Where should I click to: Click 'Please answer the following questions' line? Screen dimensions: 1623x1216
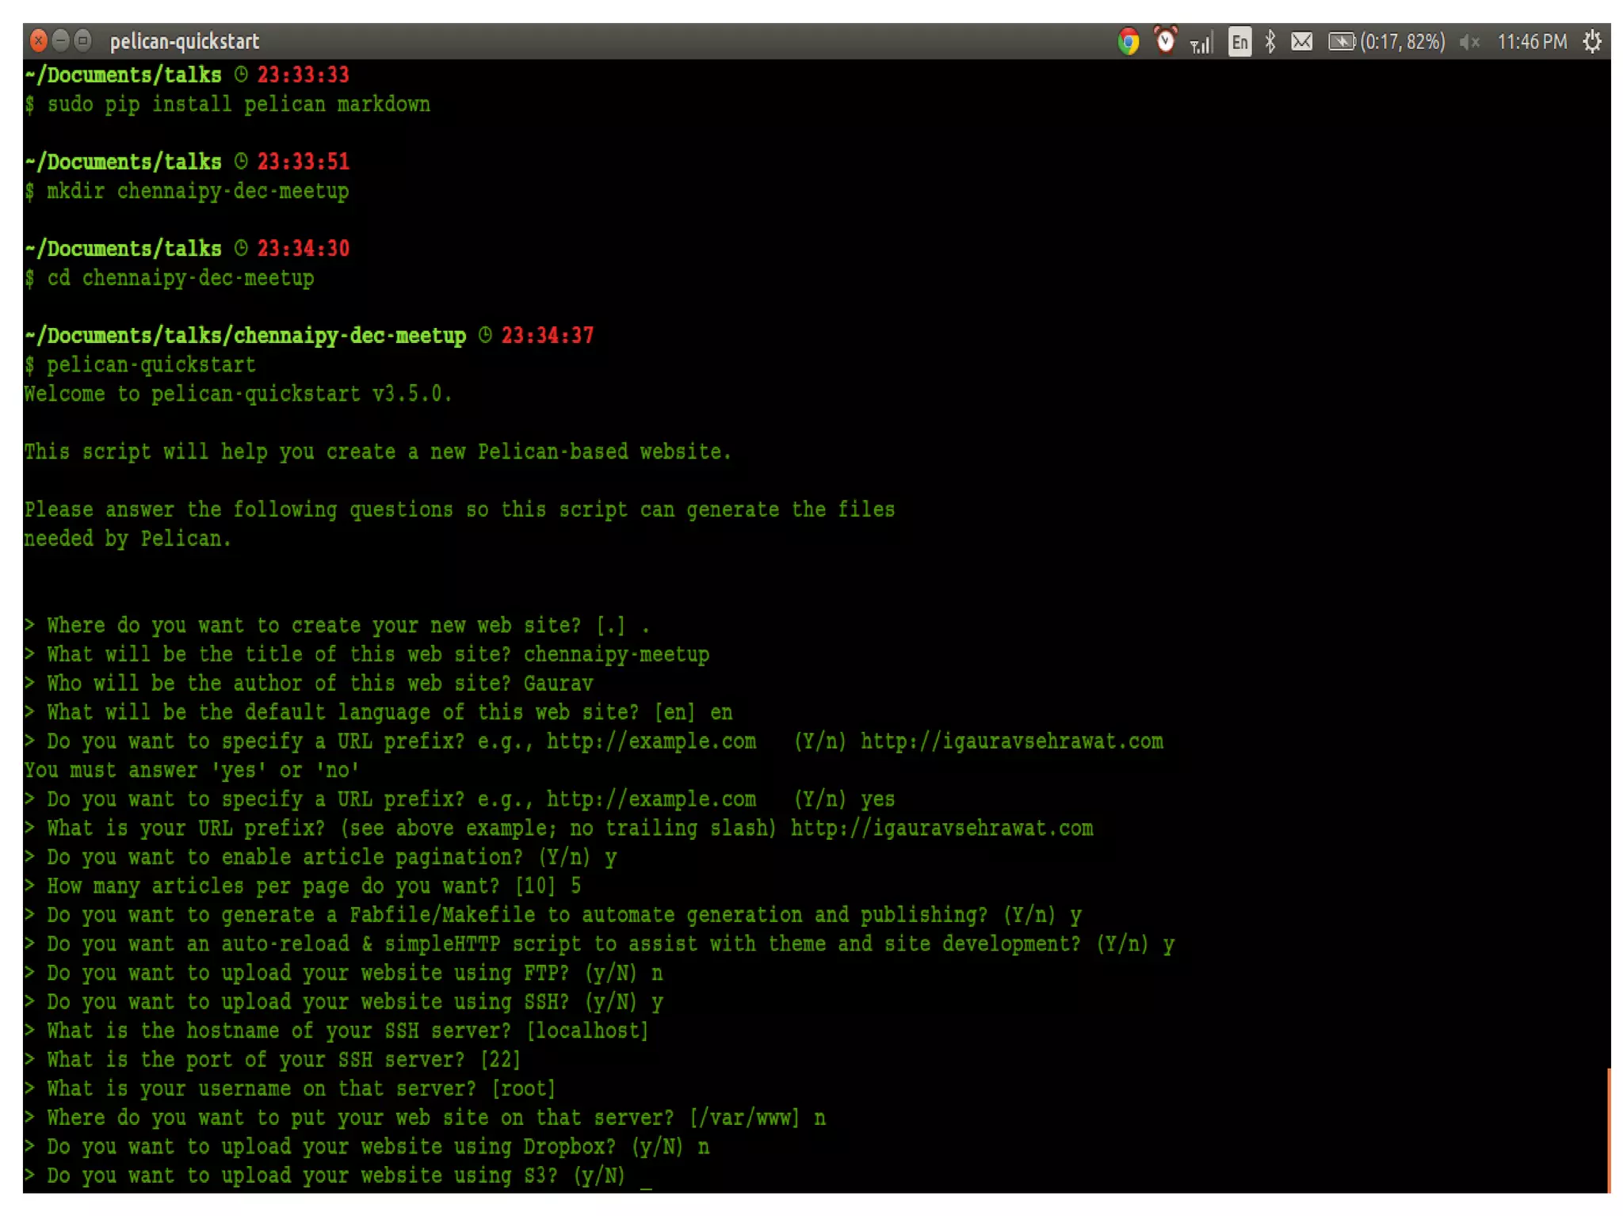tap(459, 509)
